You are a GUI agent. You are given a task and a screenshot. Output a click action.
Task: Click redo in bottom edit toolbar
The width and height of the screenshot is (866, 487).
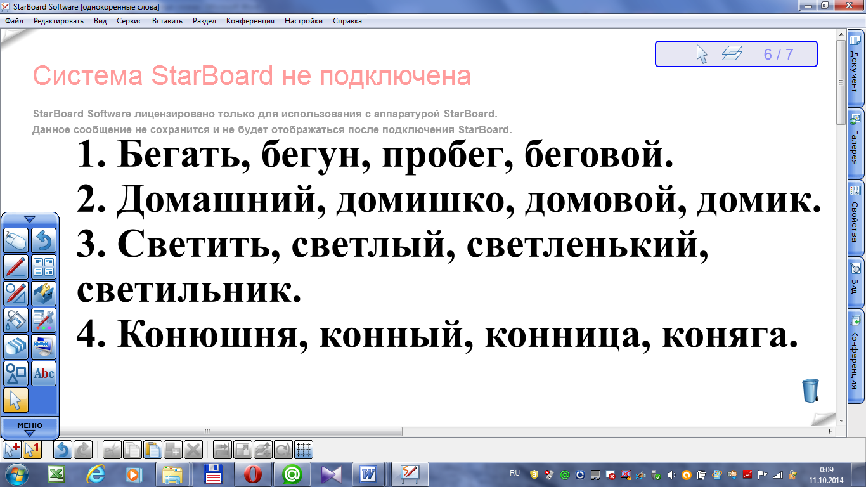pyautogui.click(x=82, y=450)
